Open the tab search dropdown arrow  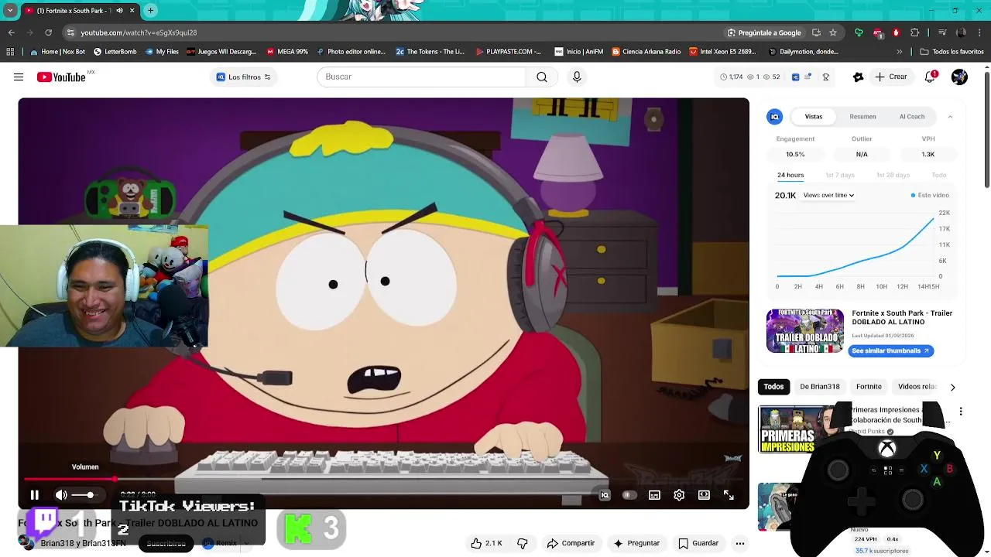[x=10, y=11]
